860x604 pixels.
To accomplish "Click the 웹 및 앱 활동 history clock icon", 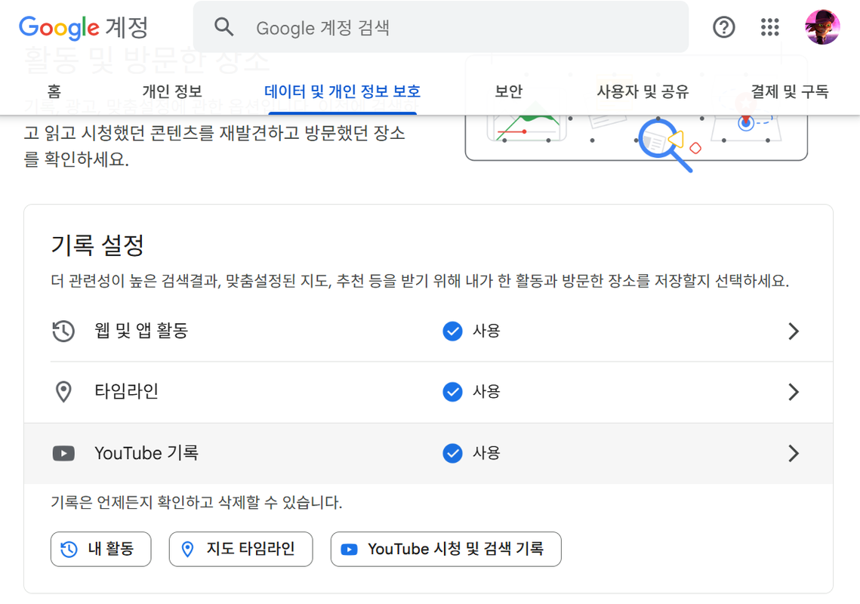I will (x=63, y=331).
